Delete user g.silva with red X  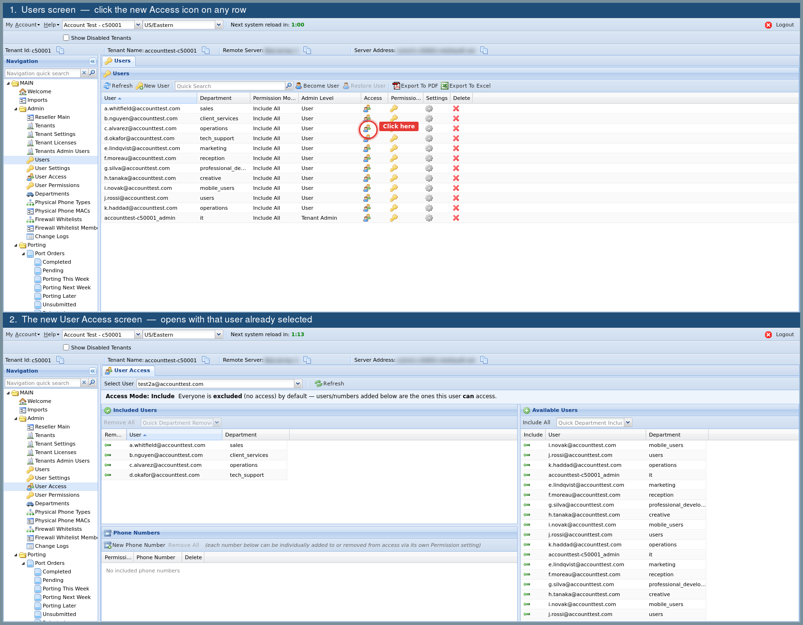click(x=456, y=168)
